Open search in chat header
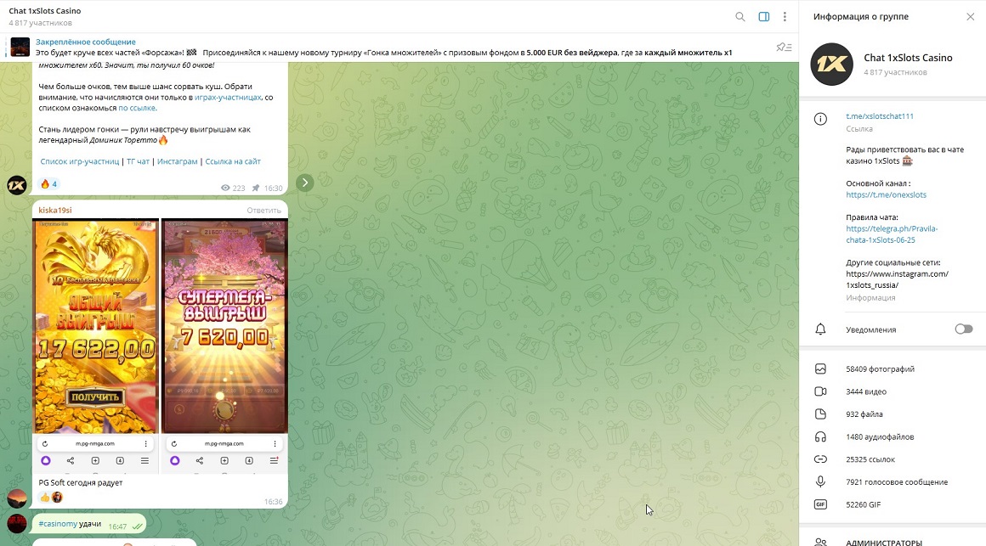986x546 pixels. (740, 16)
